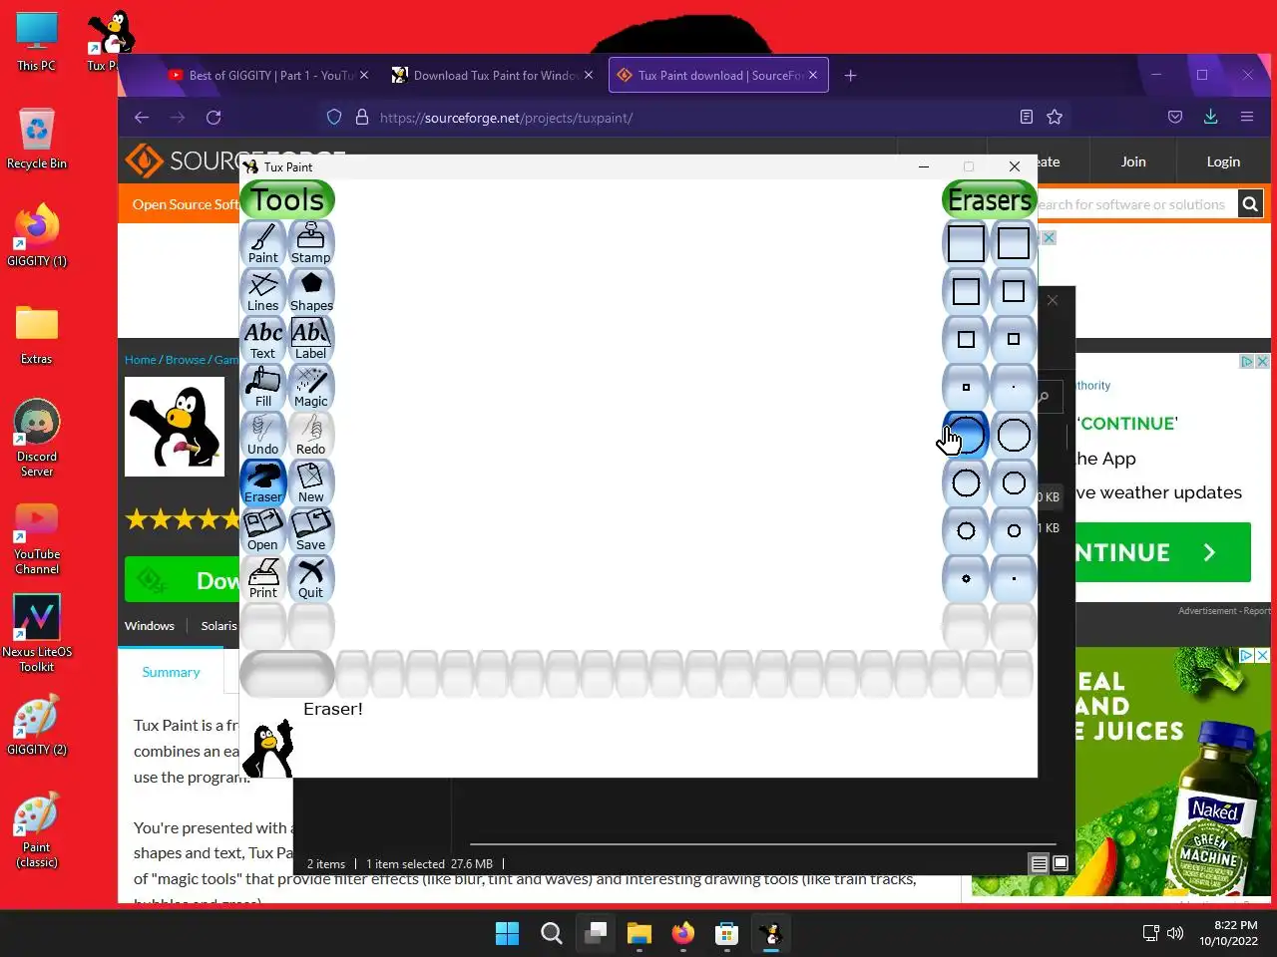Click Redo in Tux Paint tools
This screenshot has height=957, width=1277.
tap(311, 435)
